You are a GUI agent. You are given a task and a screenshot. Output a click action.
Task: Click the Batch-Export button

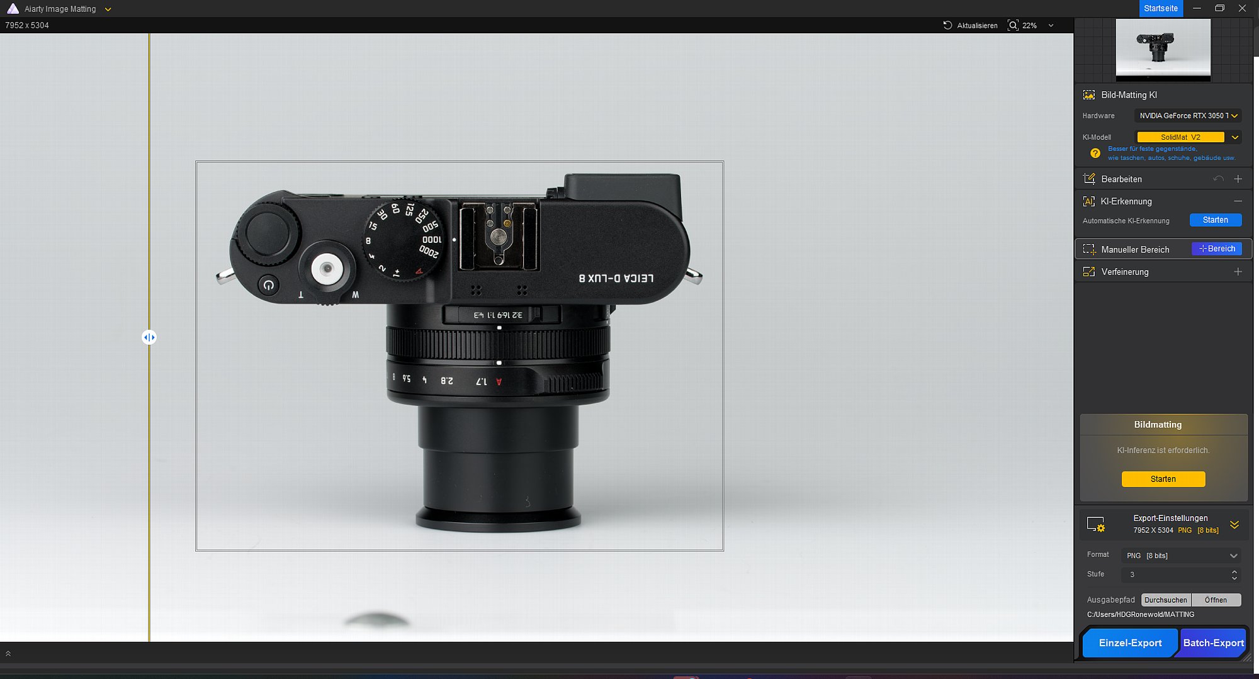click(x=1213, y=643)
